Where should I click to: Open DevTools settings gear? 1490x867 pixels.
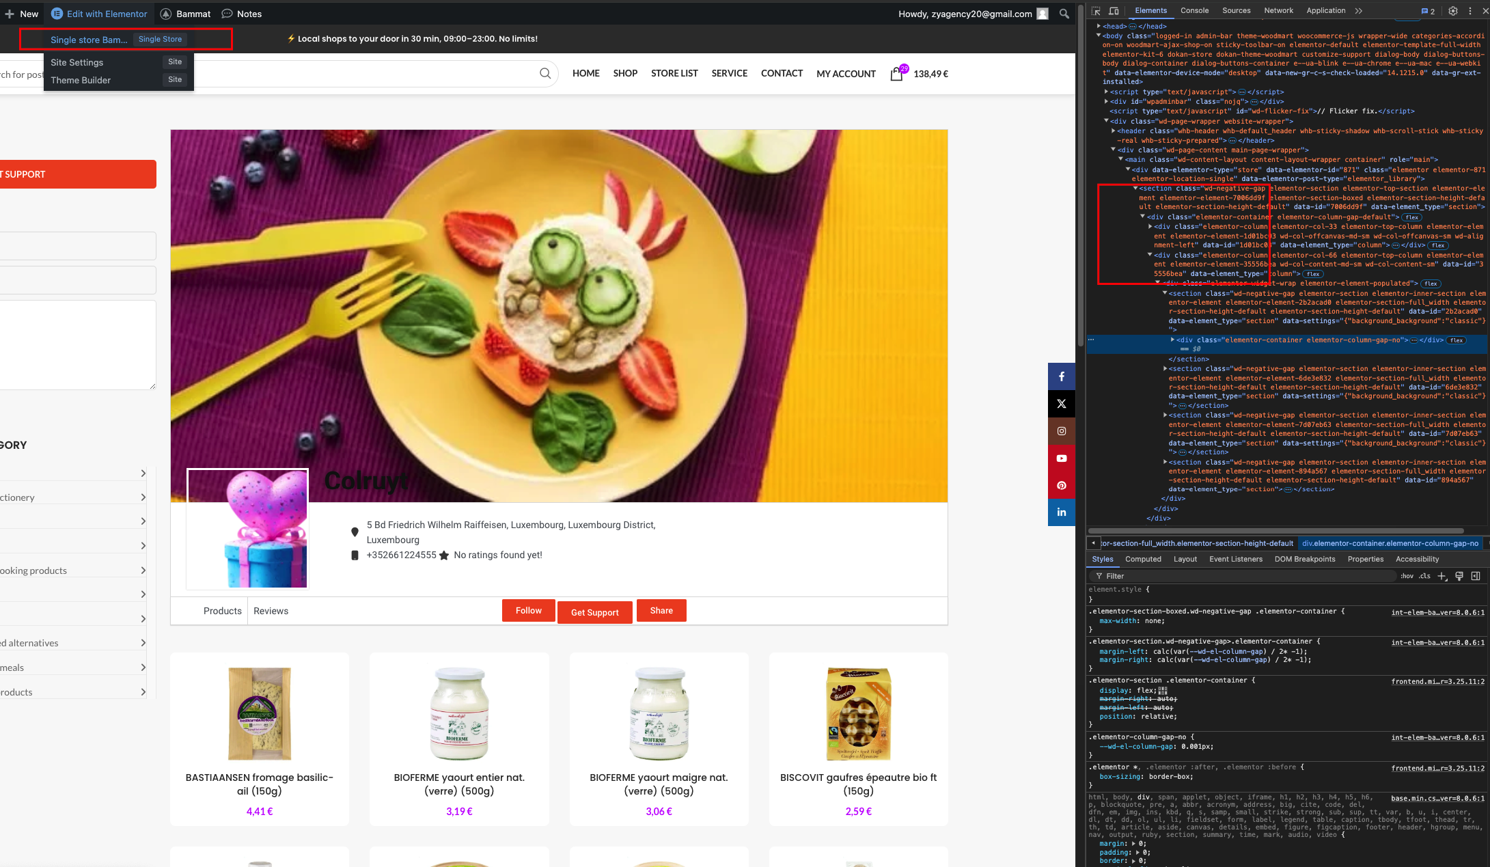point(1453,11)
